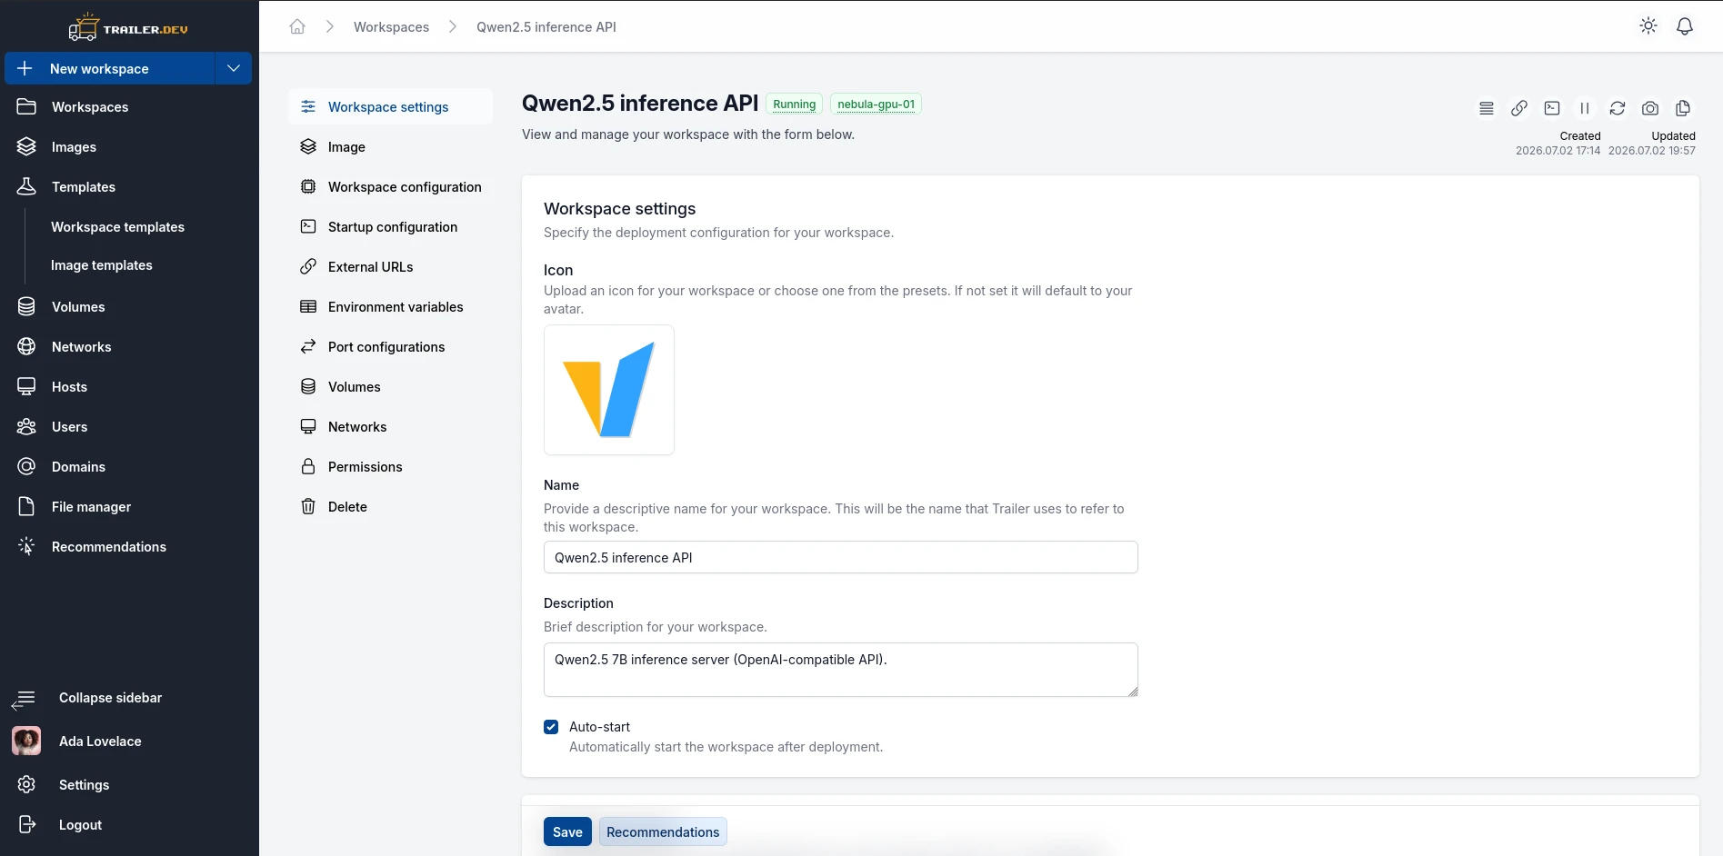
Task: Toggle light theme sun icon
Action: (1648, 26)
